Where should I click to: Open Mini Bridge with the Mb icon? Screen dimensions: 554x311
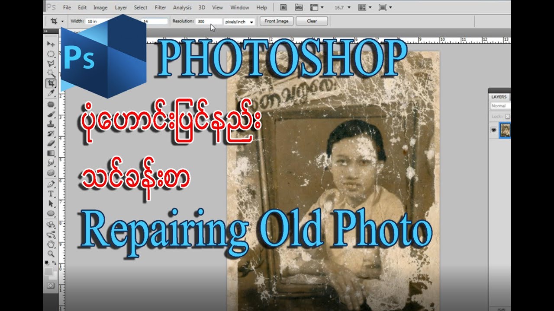click(299, 7)
